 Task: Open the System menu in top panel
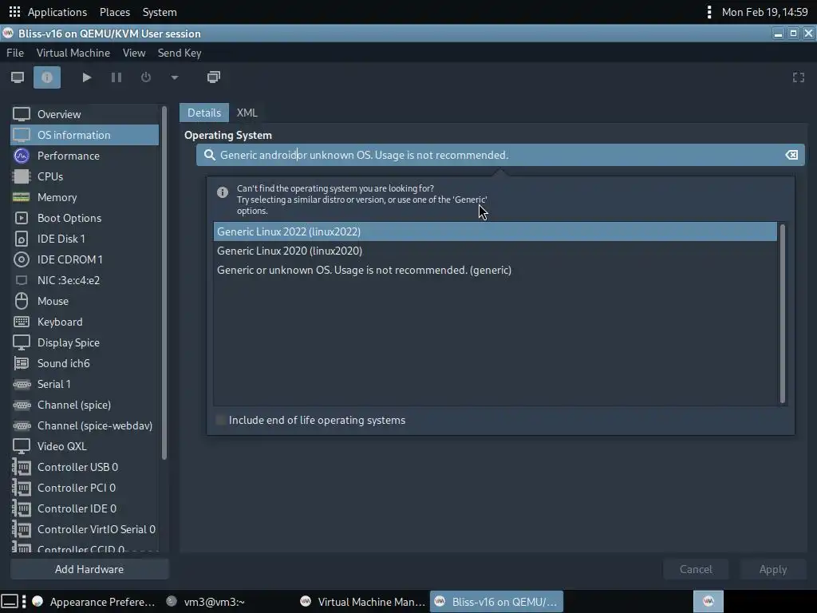pos(160,12)
